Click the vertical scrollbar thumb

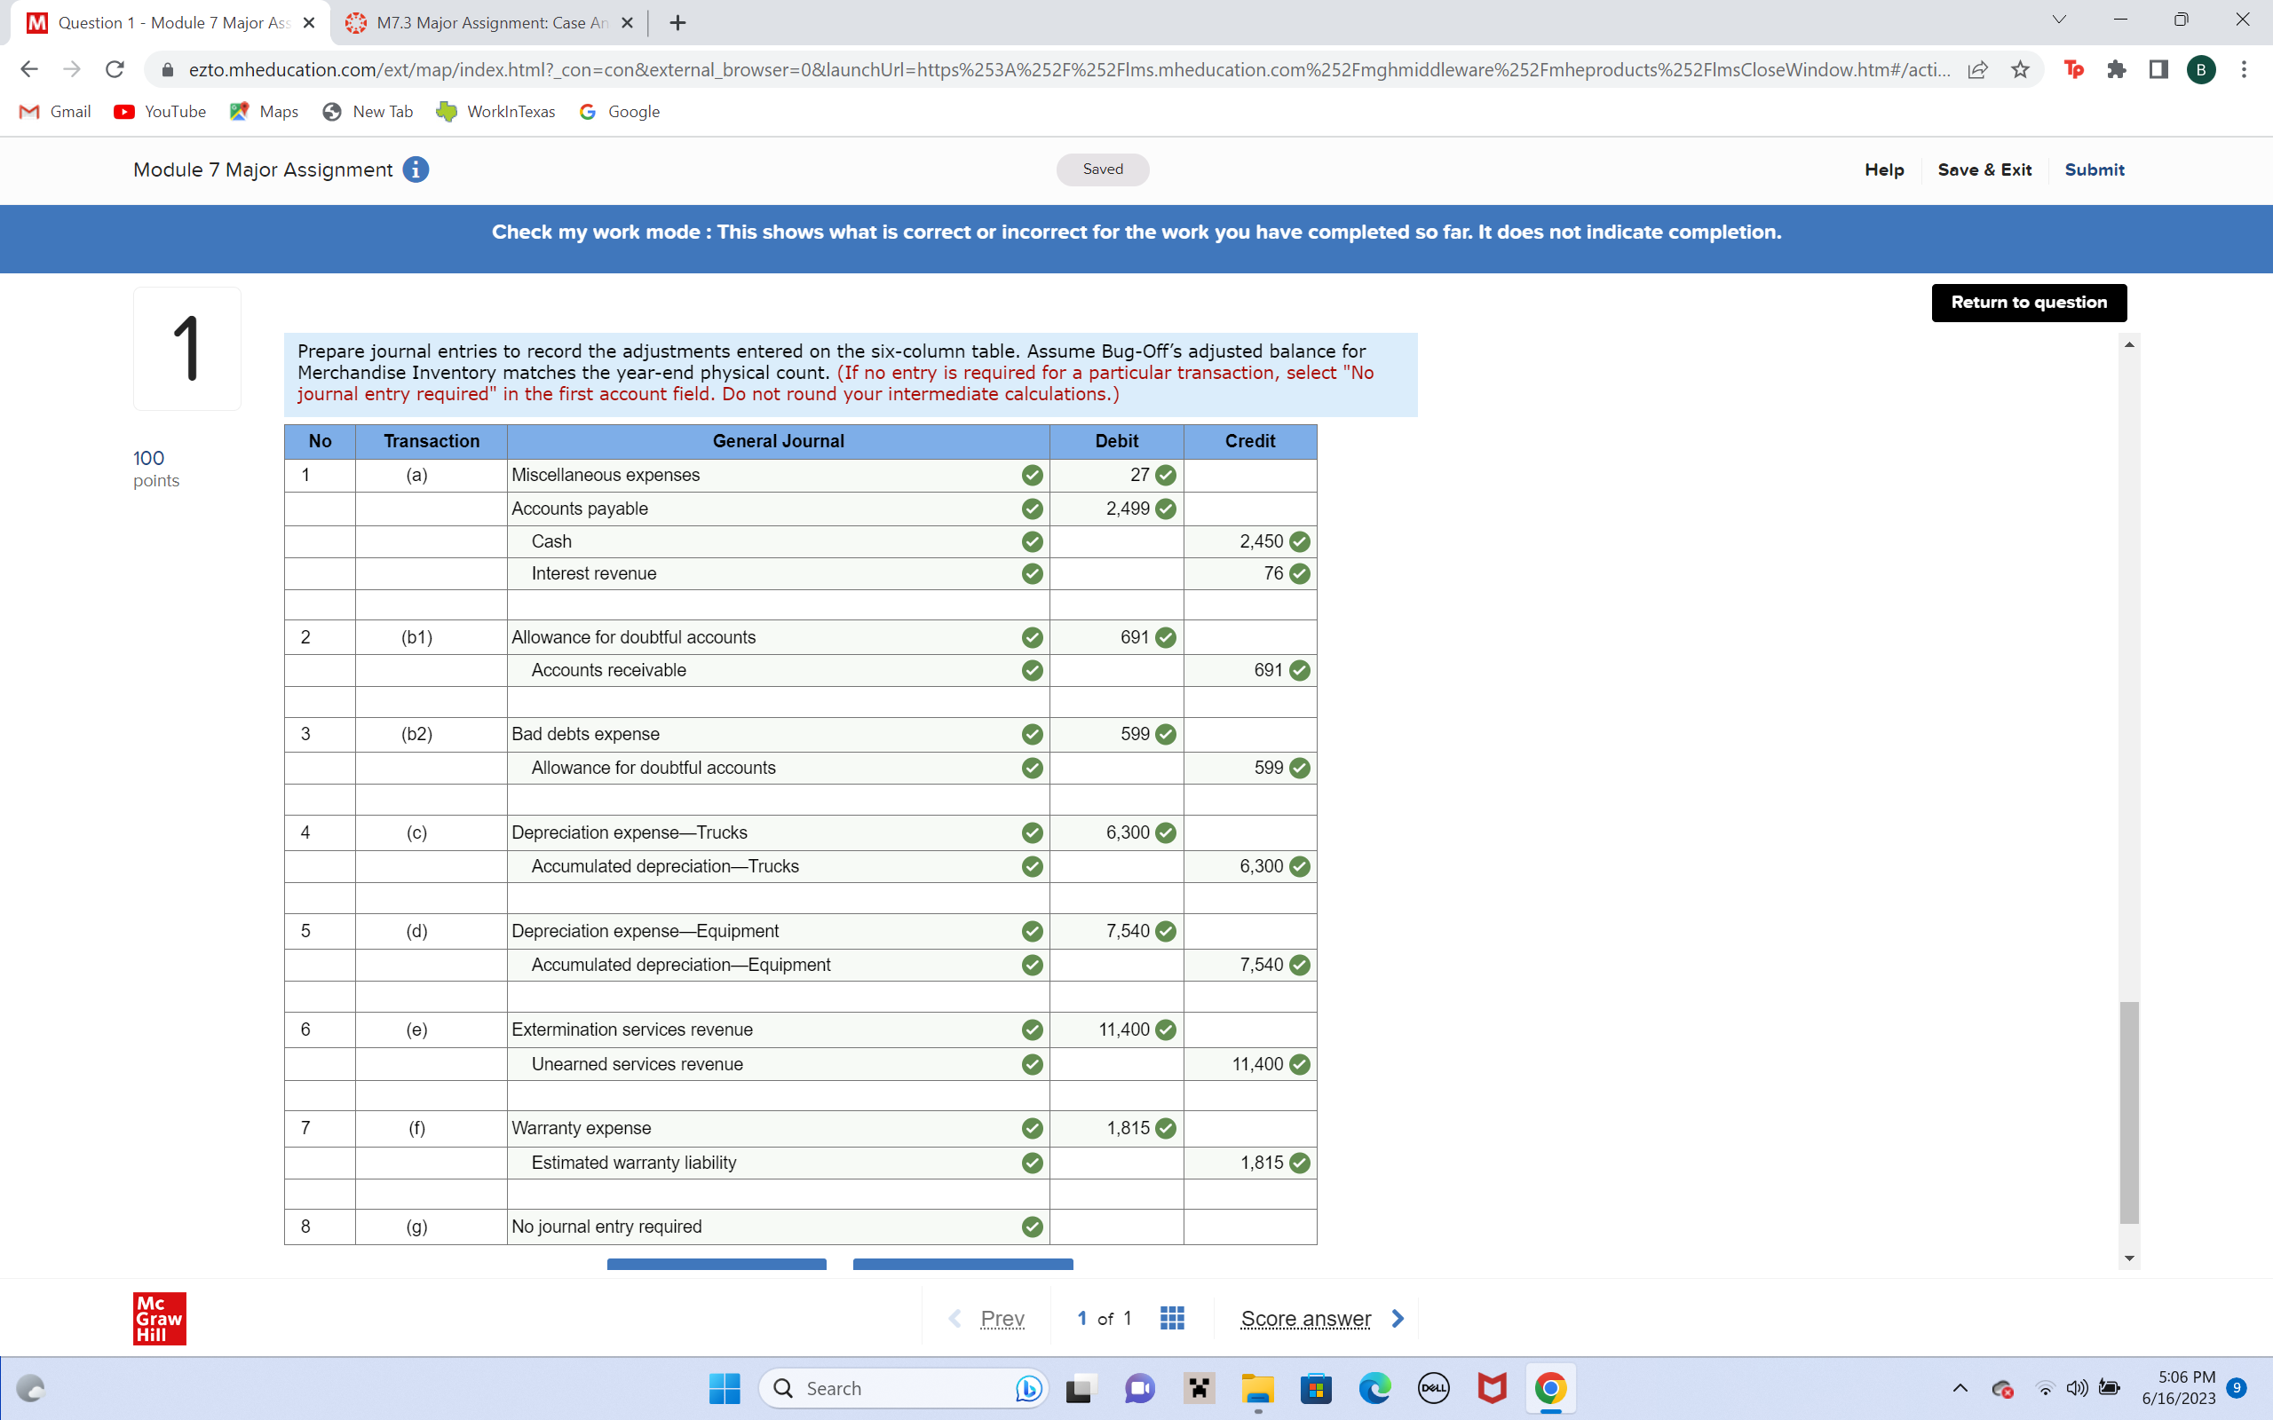tap(2129, 1112)
